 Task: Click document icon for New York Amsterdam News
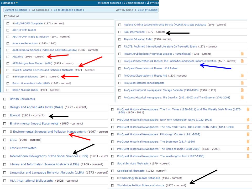click(x=248, y=120)
